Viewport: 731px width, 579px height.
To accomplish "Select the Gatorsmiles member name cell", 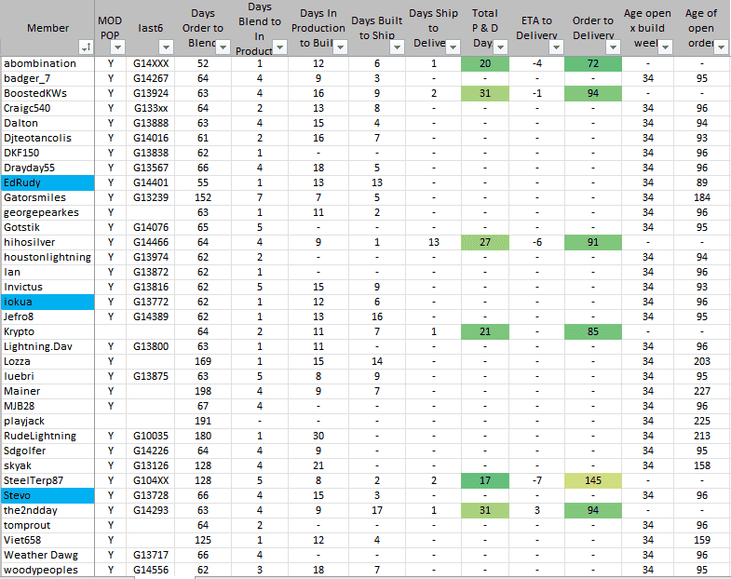I will click(x=47, y=197).
